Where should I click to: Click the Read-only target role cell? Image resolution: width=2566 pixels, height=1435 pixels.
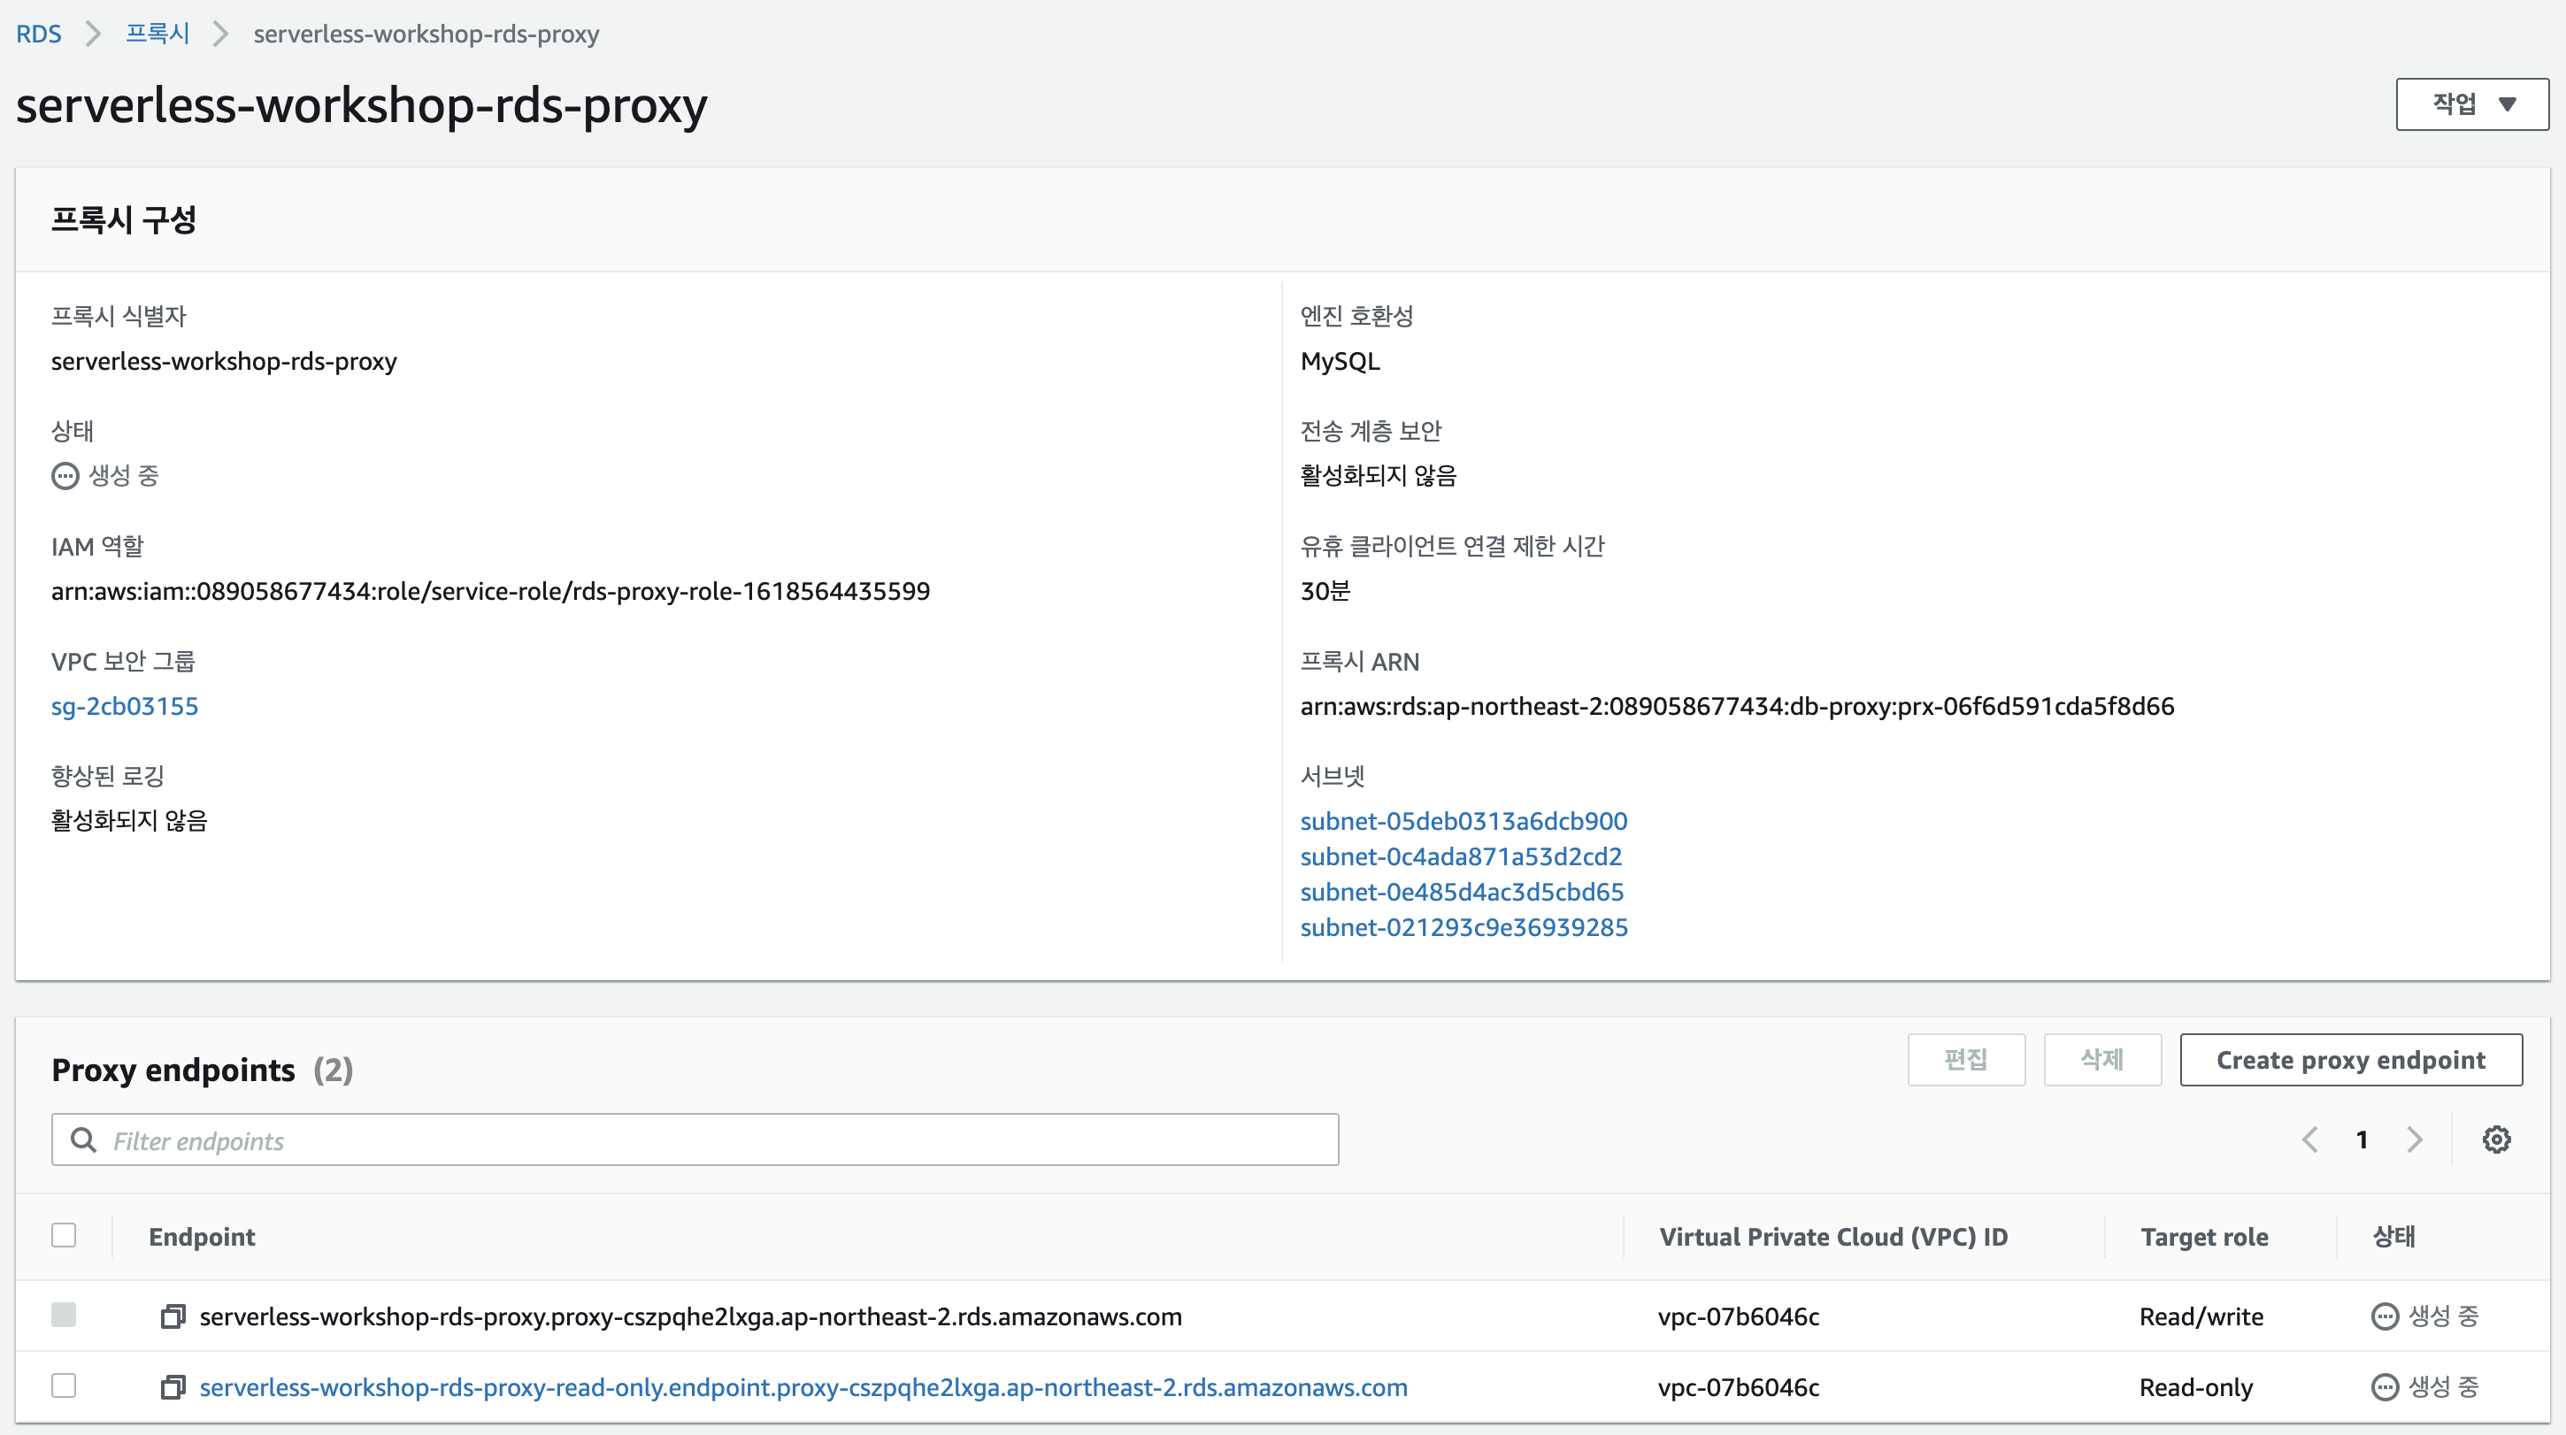(x=2196, y=1387)
